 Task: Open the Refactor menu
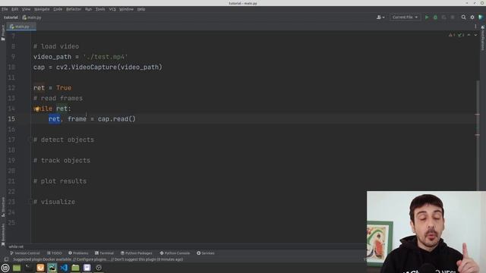click(x=74, y=9)
